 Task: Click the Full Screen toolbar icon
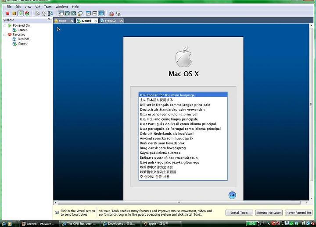coord(74,14)
